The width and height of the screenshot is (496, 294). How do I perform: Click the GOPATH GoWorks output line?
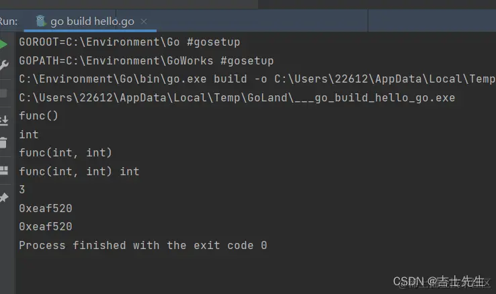[x=146, y=61]
